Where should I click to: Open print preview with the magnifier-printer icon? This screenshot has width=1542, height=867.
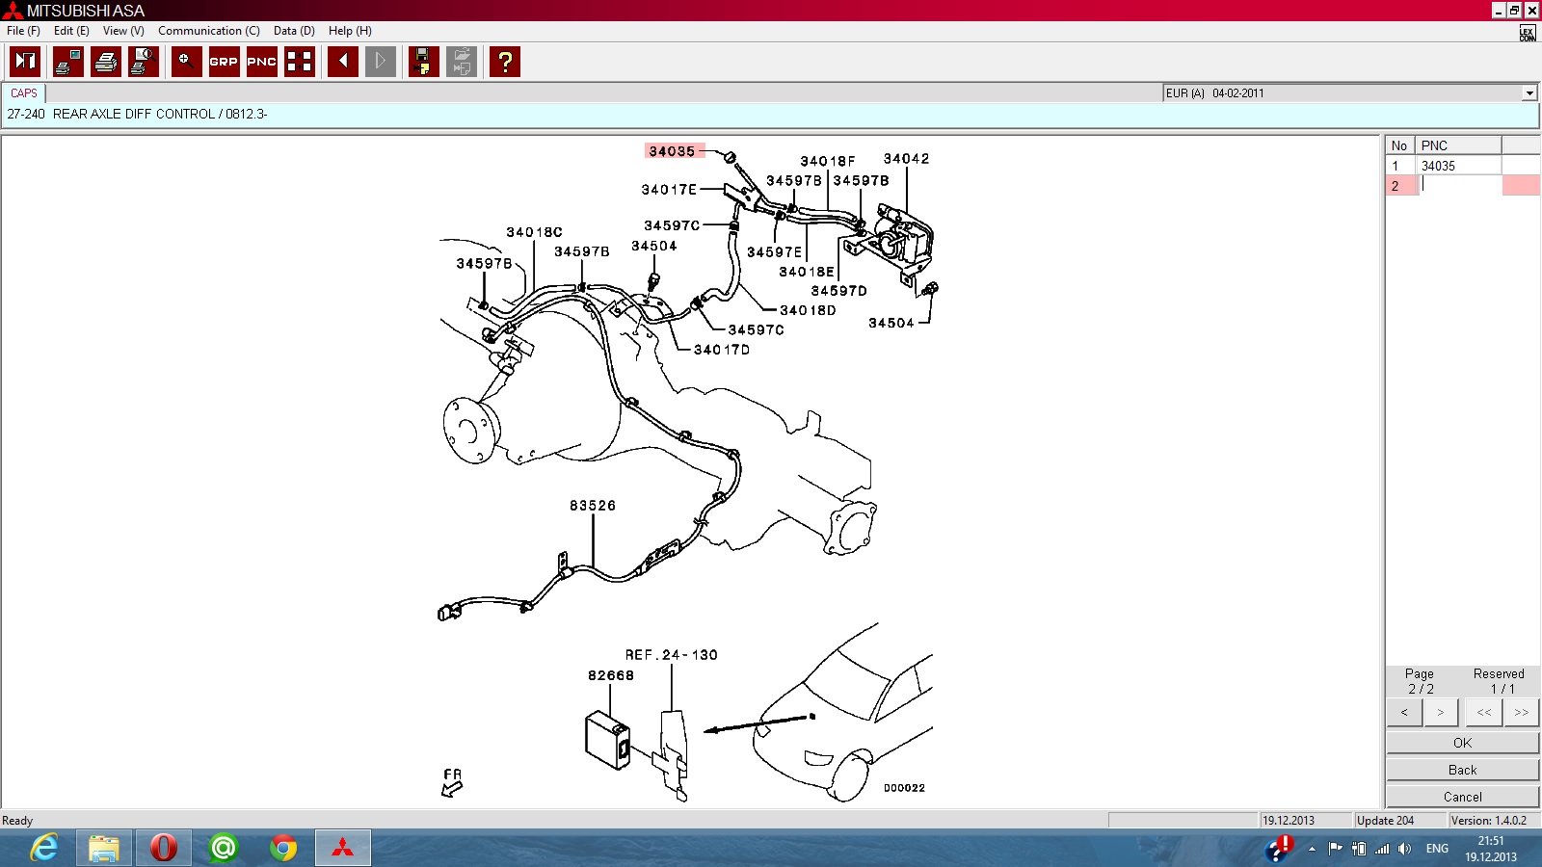click(x=143, y=62)
